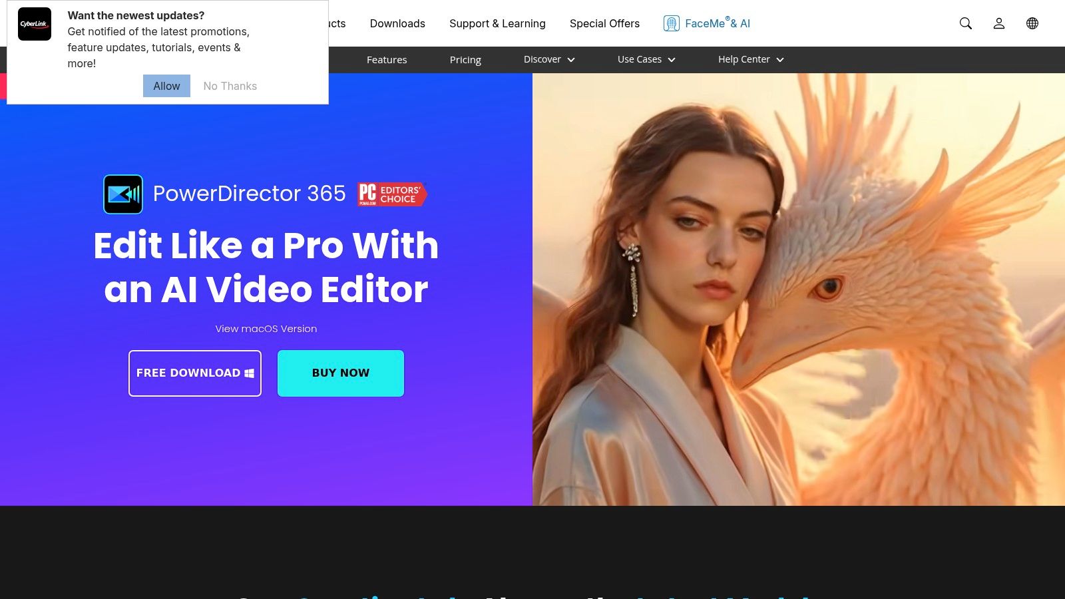Click the woman and phoenix hero image
This screenshot has width=1065, height=599.
coord(799,290)
